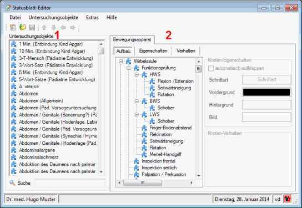The height and width of the screenshot is (208, 302).
Task: Select Schober under LWS
Action: (x=166, y=121)
